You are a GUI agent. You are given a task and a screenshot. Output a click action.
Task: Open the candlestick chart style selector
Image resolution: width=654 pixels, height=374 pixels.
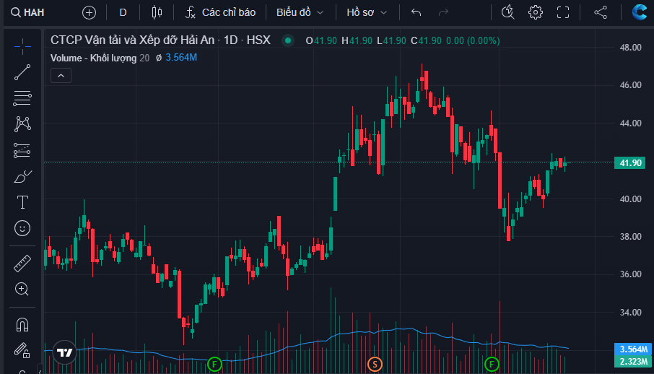tap(157, 12)
